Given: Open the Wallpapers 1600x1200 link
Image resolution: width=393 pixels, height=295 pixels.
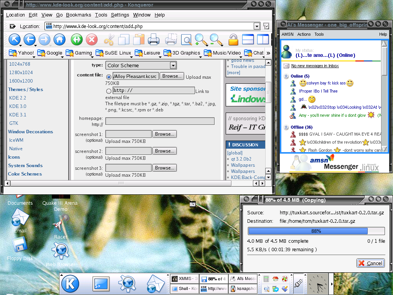Looking at the screenshot, I should 21,81.
